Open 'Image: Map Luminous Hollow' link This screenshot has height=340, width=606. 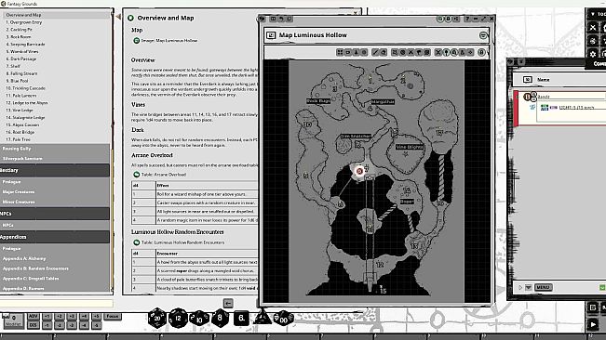[x=169, y=41]
